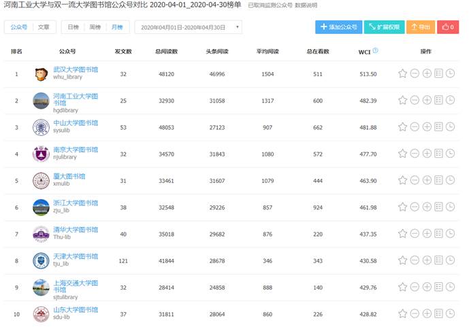Select the 公众号 tab
471x327 pixels.
[18, 27]
